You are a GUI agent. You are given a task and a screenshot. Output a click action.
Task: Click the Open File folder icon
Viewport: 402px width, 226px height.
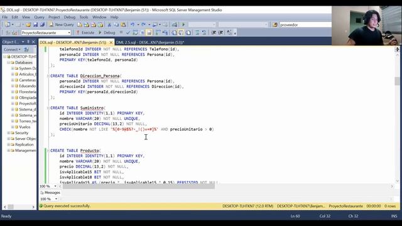28,24
